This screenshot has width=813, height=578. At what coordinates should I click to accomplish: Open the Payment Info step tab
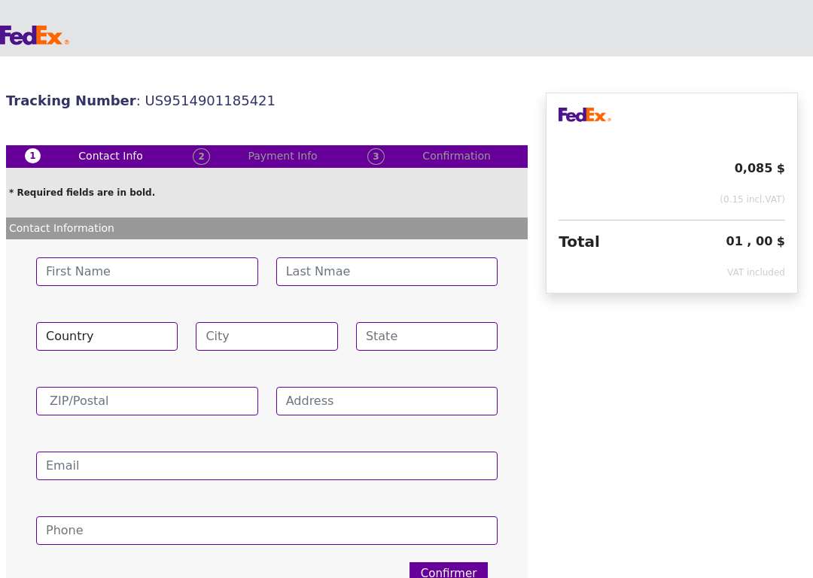(x=282, y=156)
